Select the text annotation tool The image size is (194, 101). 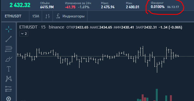tap(9, 69)
